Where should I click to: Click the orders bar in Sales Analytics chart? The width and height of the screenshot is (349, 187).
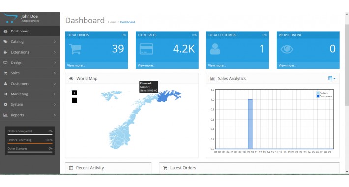pyautogui.click(x=250, y=124)
